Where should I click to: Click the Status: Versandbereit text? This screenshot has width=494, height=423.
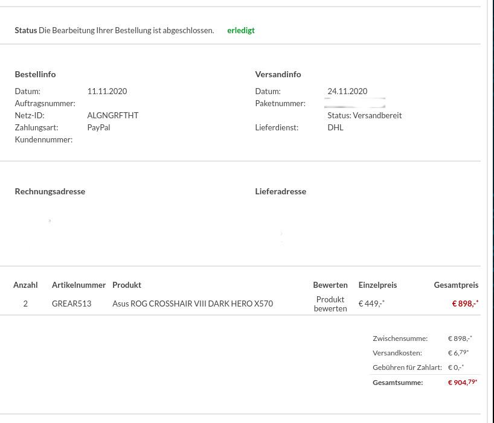[x=364, y=115]
